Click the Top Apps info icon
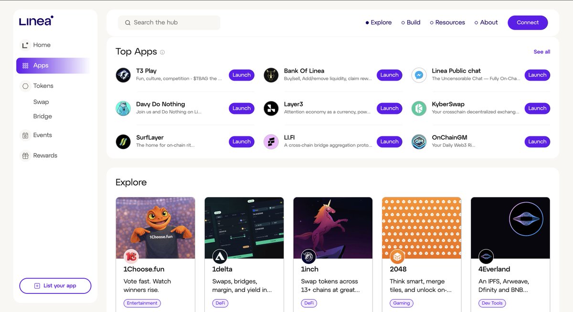 pyautogui.click(x=162, y=52)
